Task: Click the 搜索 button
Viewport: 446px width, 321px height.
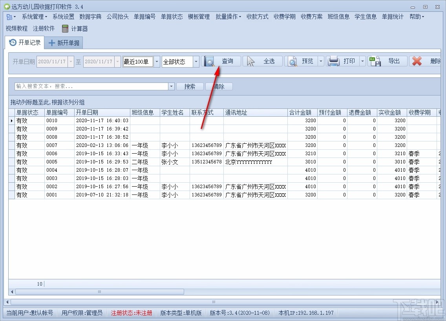Action: (x=190, y=86)
